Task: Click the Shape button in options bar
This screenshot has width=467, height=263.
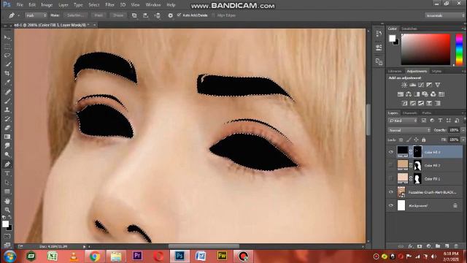Action: tap(118, 15)
